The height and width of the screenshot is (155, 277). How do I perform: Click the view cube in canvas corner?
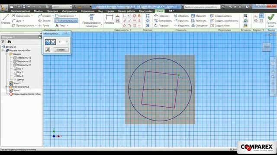pos(267,47)
